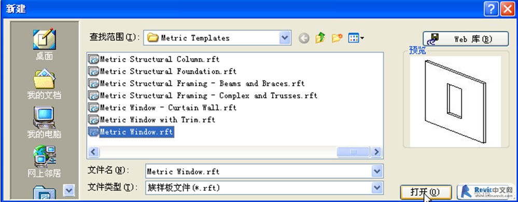This screenshot has width=518, height=202.
Task: Select Metric Structural Column.rft
Action: pyautogui.click(x=160, y=60)
